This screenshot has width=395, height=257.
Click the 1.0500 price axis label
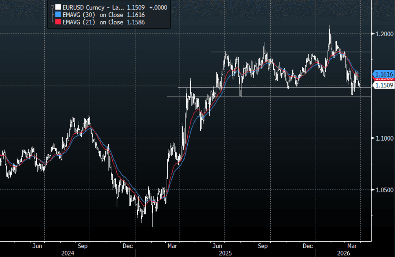click(x=384, y=190)
